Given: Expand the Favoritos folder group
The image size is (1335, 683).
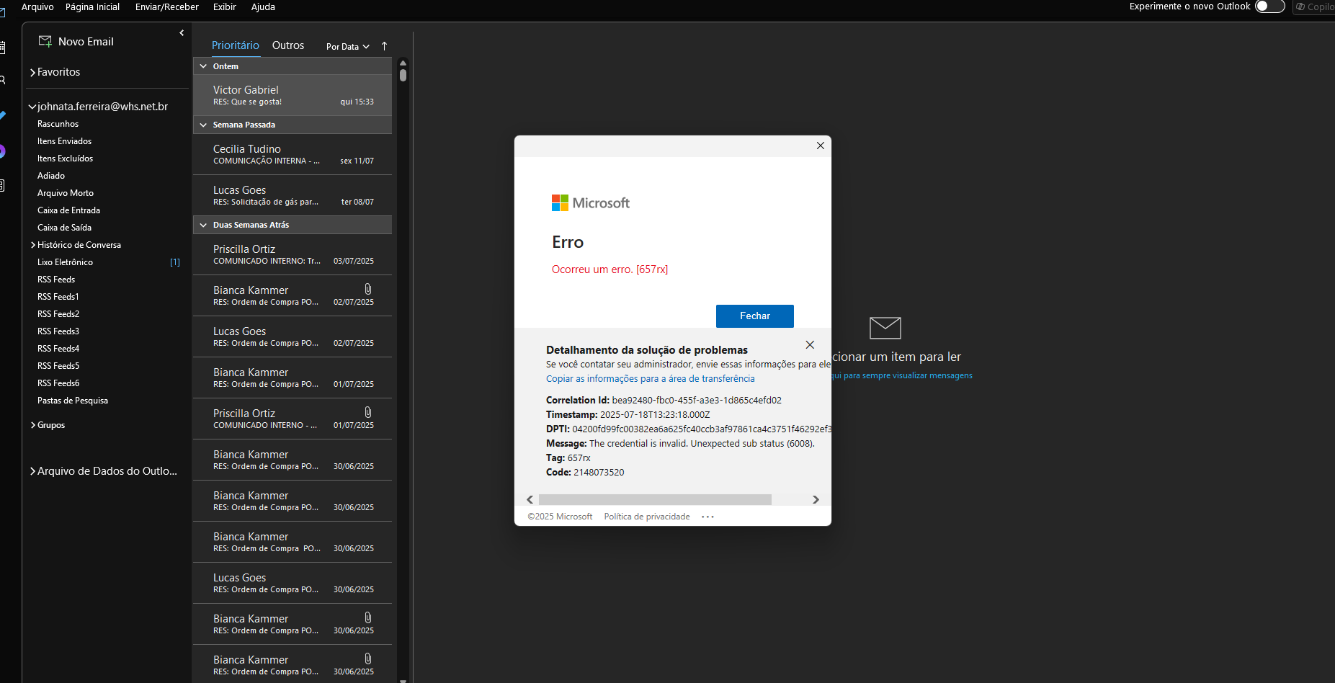Looking at the screenshot, I should click(33, 72).
